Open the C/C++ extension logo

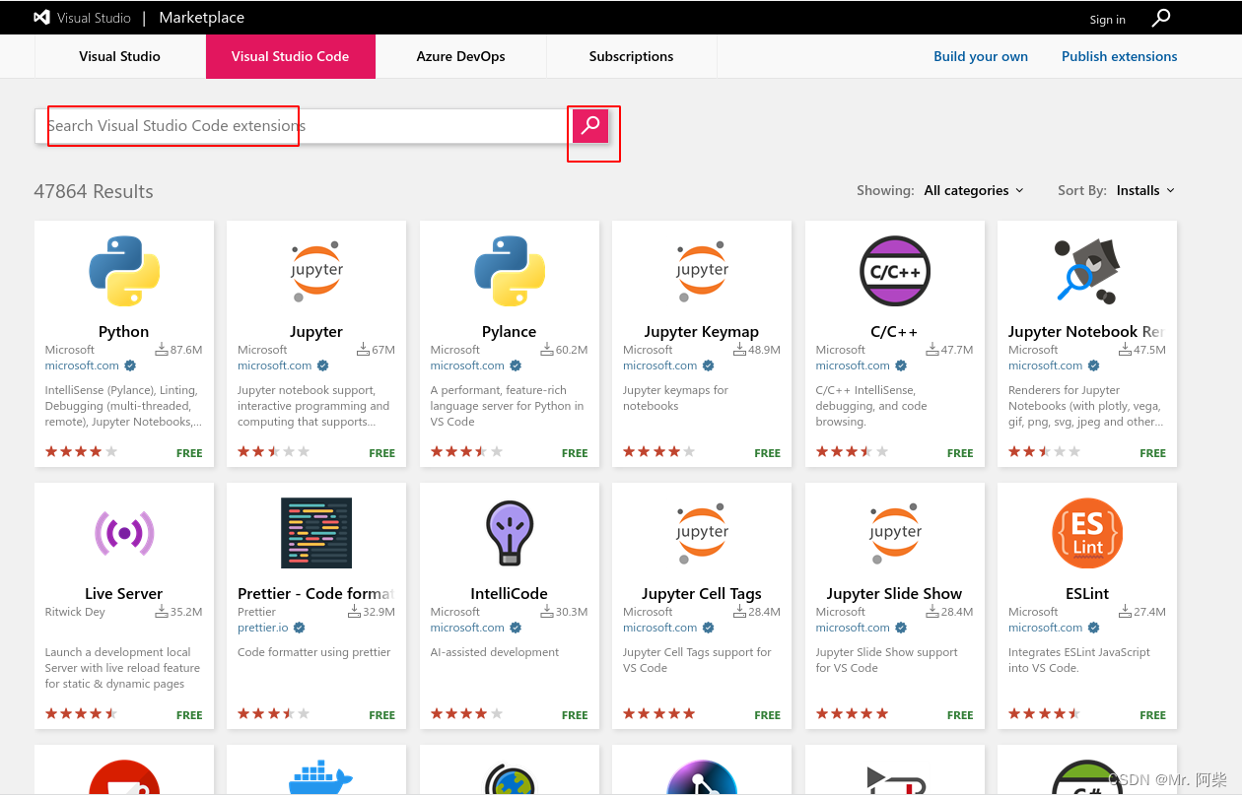click(x=894, y=271)
